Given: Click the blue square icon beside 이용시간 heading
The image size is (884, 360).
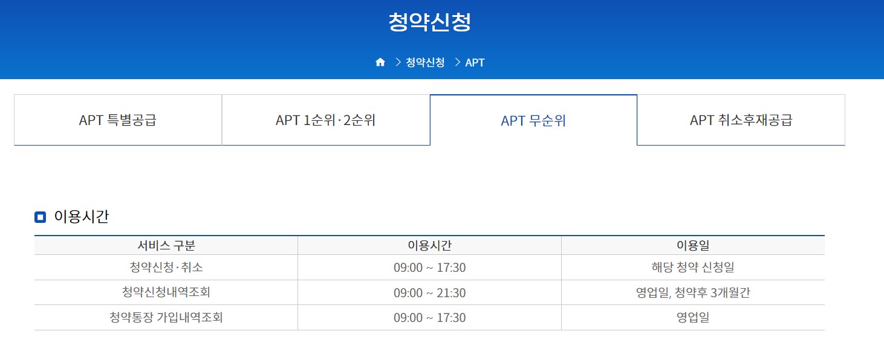Looking at the screenshot, I should 40,217.
